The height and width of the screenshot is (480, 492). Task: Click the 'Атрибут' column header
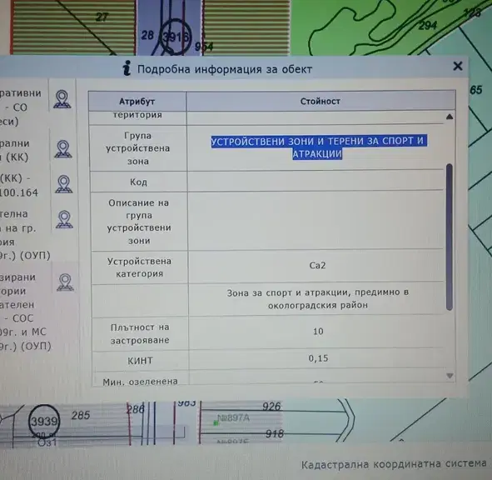coord(137,102)
